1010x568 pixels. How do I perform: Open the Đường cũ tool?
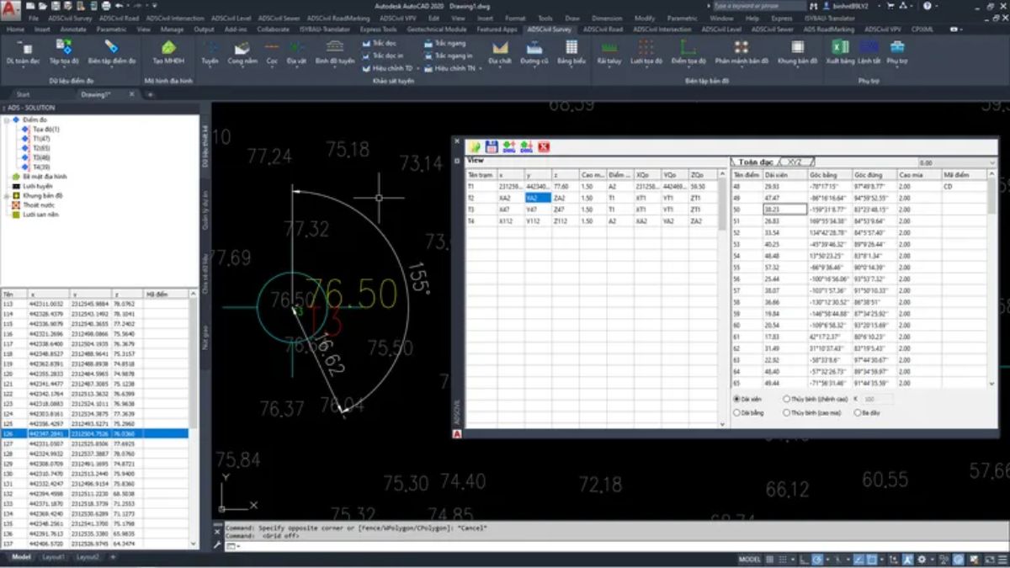(534, 51)
